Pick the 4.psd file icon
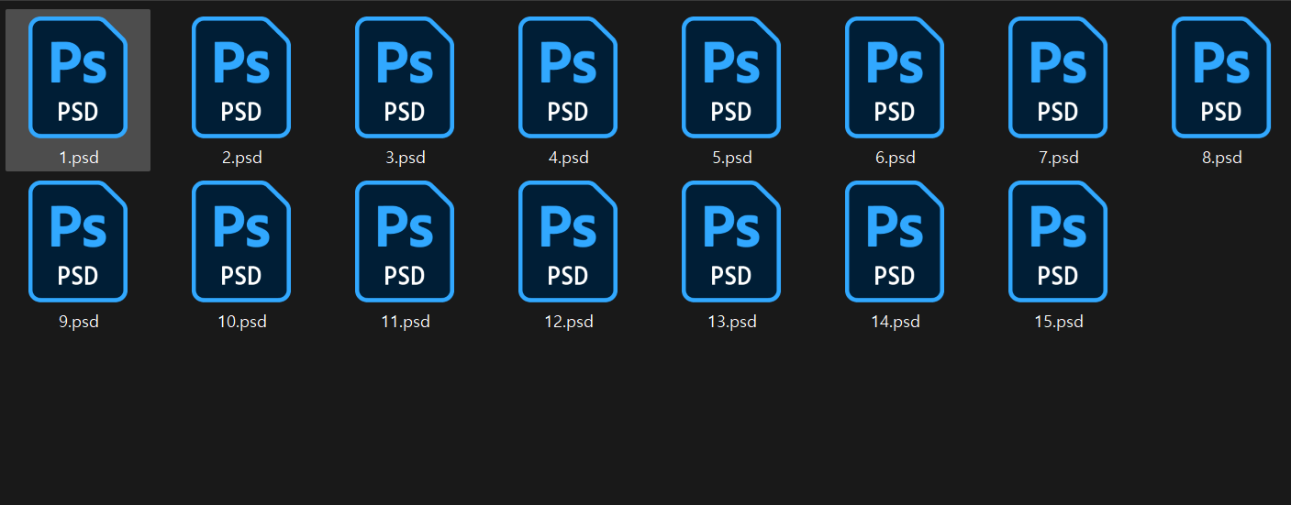This screenshot has width=1291, height=505. point(568,77)
